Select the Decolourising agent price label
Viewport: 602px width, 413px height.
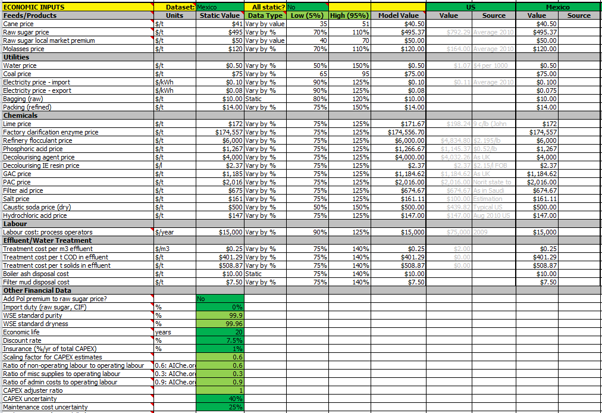[78, 157]
